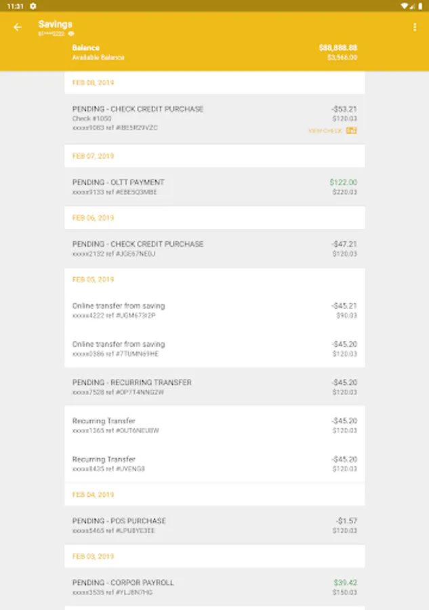Select the pending RECURRING TRANSFER entry

[214, 387]
